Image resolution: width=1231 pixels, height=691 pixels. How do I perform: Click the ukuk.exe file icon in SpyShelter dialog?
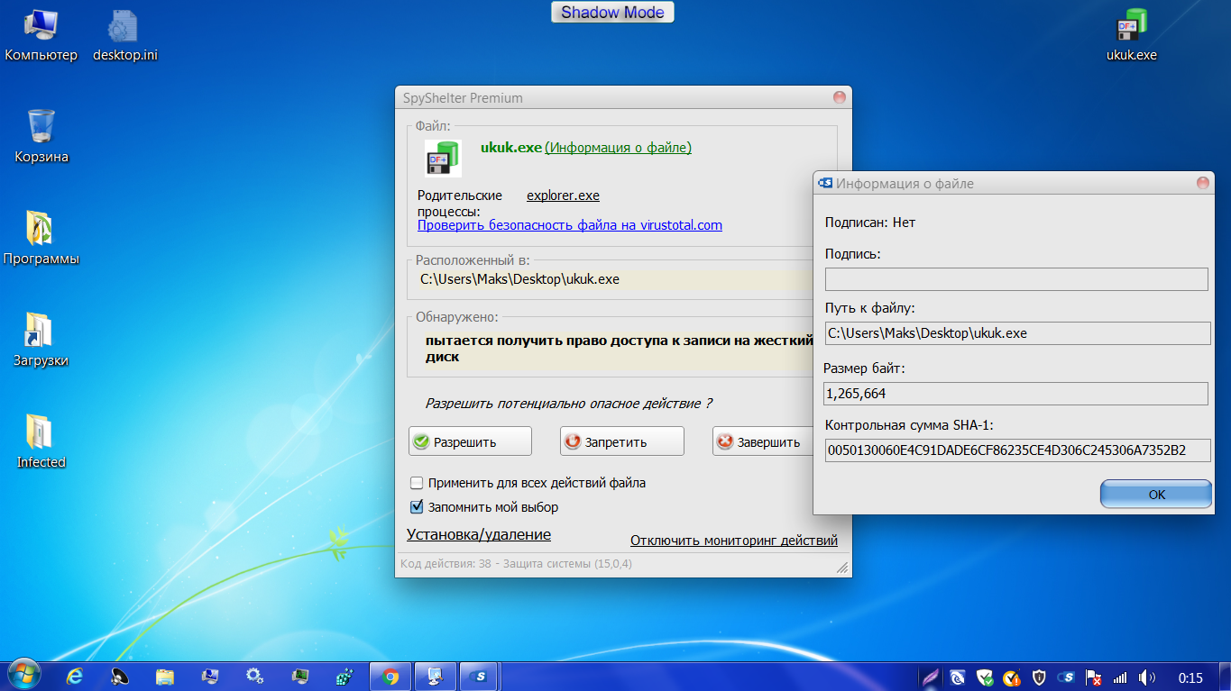443,159
